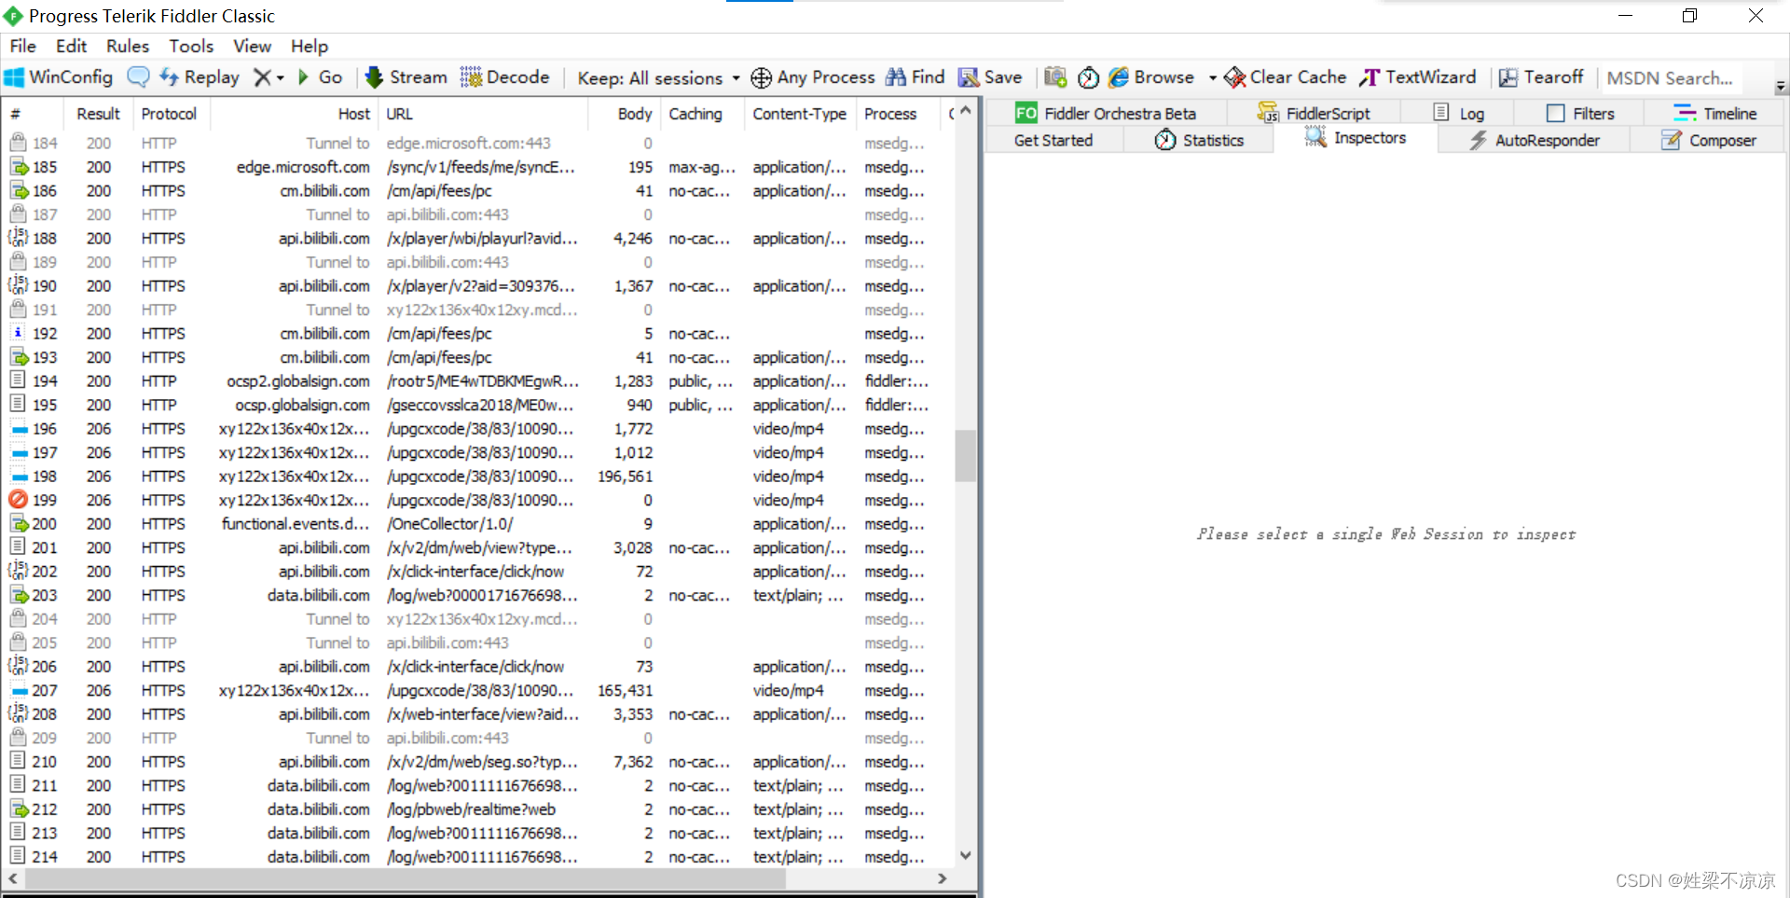Select session 196 video partial icon
1790x898 pixels.
(18, 429)
